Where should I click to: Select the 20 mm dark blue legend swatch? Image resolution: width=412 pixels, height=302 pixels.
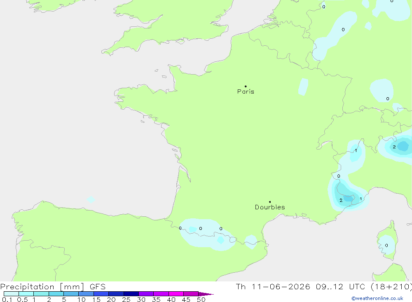pyautogui.click(x=116, y=294)
